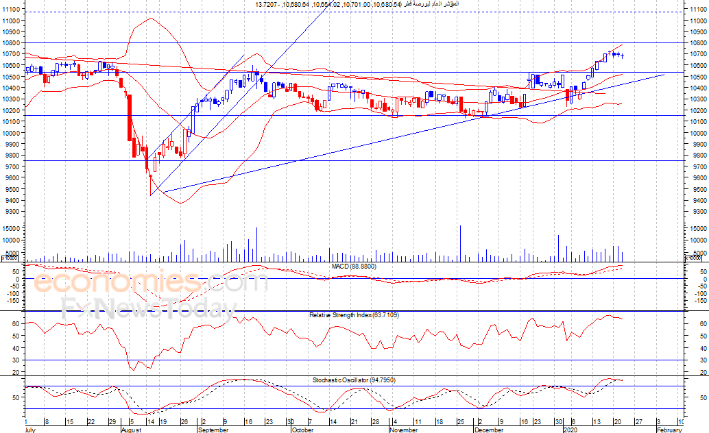Click the Relative Strength Index (63.7109) label

tap(354, 315)
